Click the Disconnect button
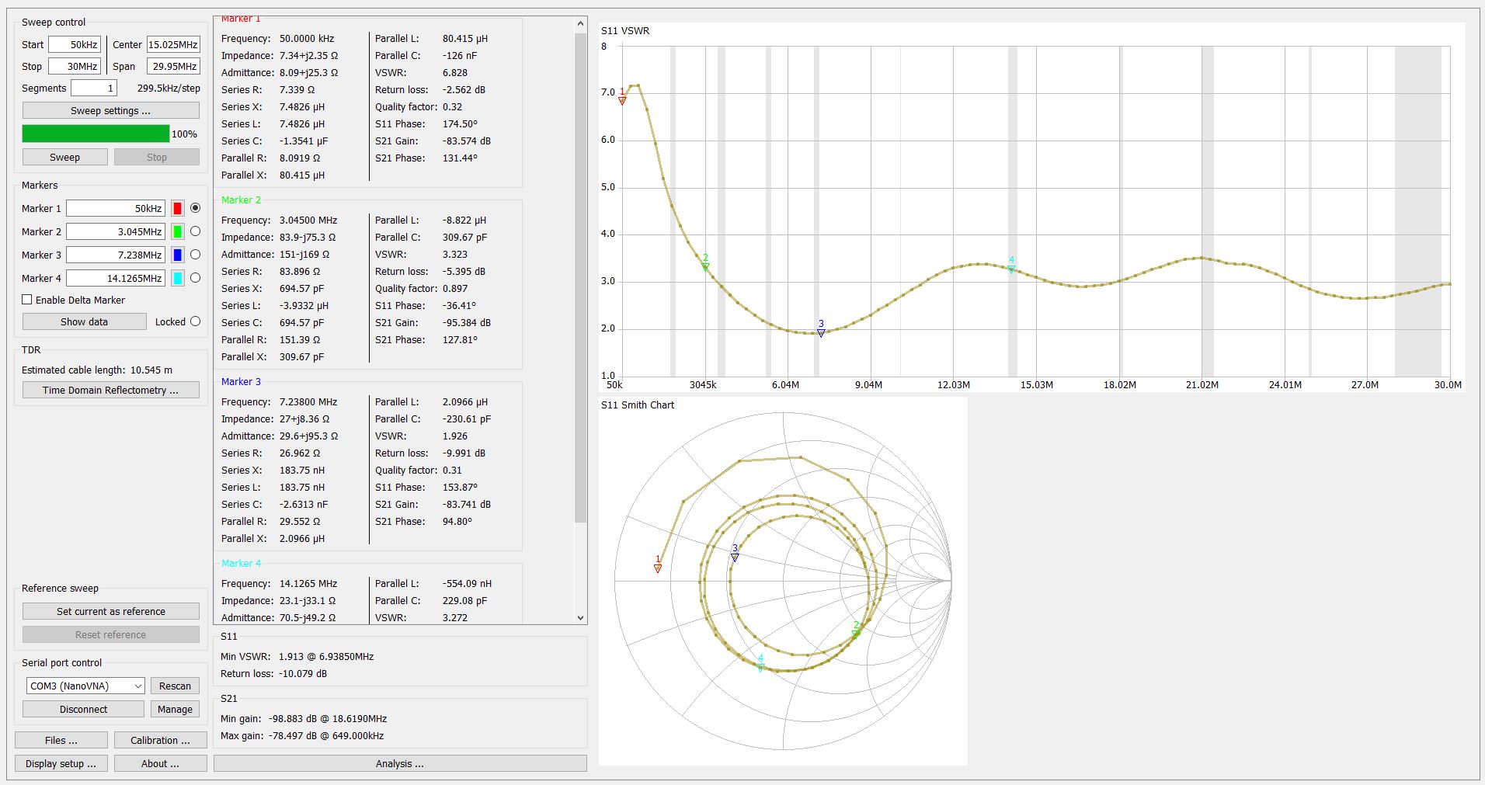This screenshot has height=785, width=1485. tap(83, 709)
